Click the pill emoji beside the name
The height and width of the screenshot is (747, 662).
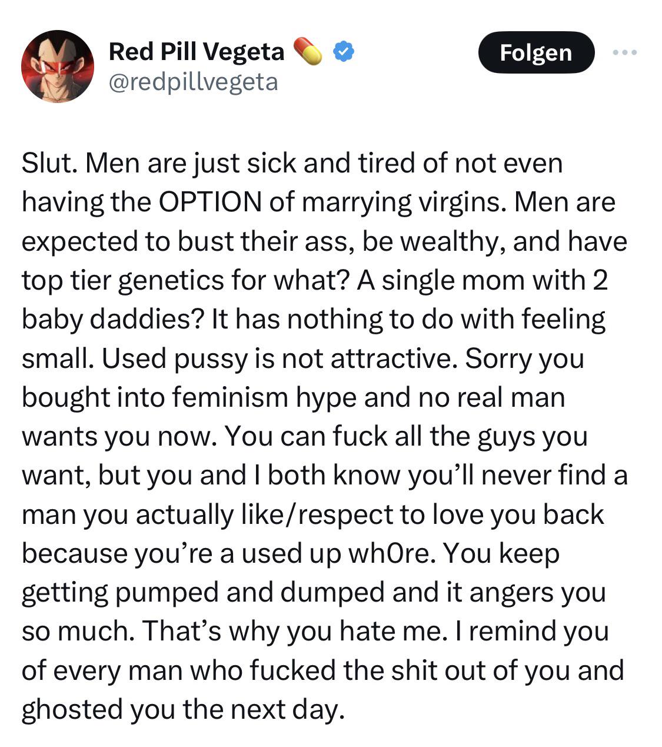click(308, 52)
